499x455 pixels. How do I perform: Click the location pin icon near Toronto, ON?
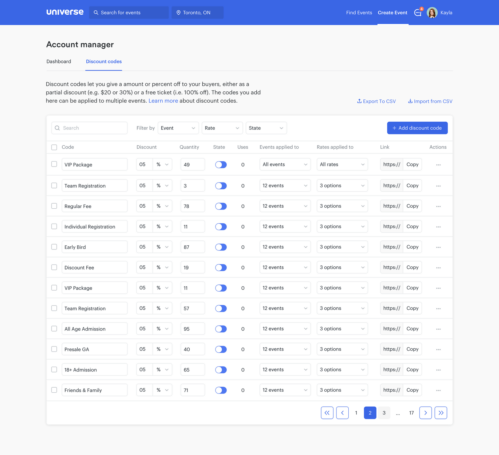coord(178,12)
